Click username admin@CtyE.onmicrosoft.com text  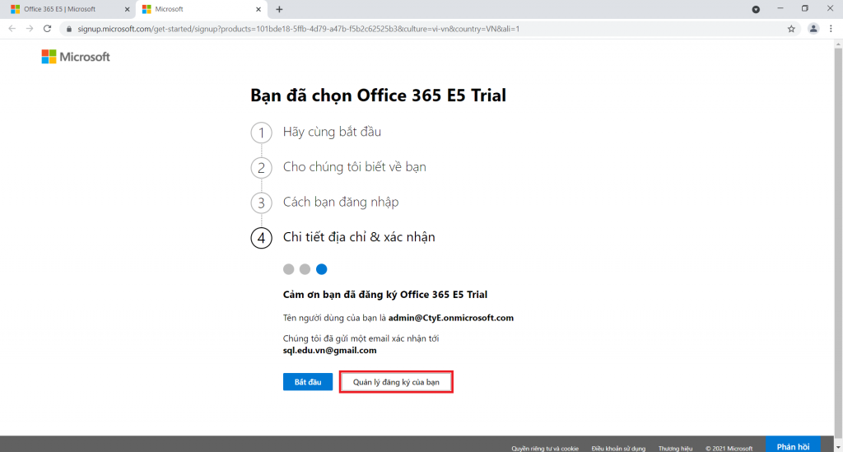click(x=450, y=318)
